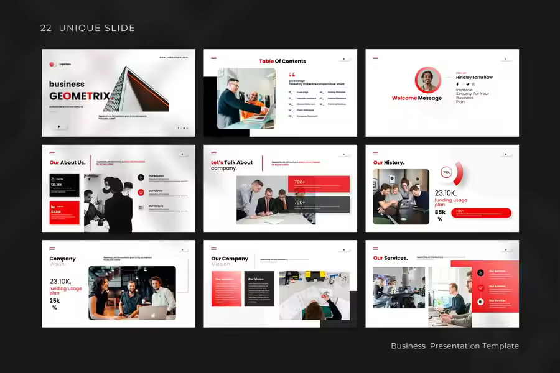Click the Facebook icon under Hindley Earnshaw

(x=457, y=84)
